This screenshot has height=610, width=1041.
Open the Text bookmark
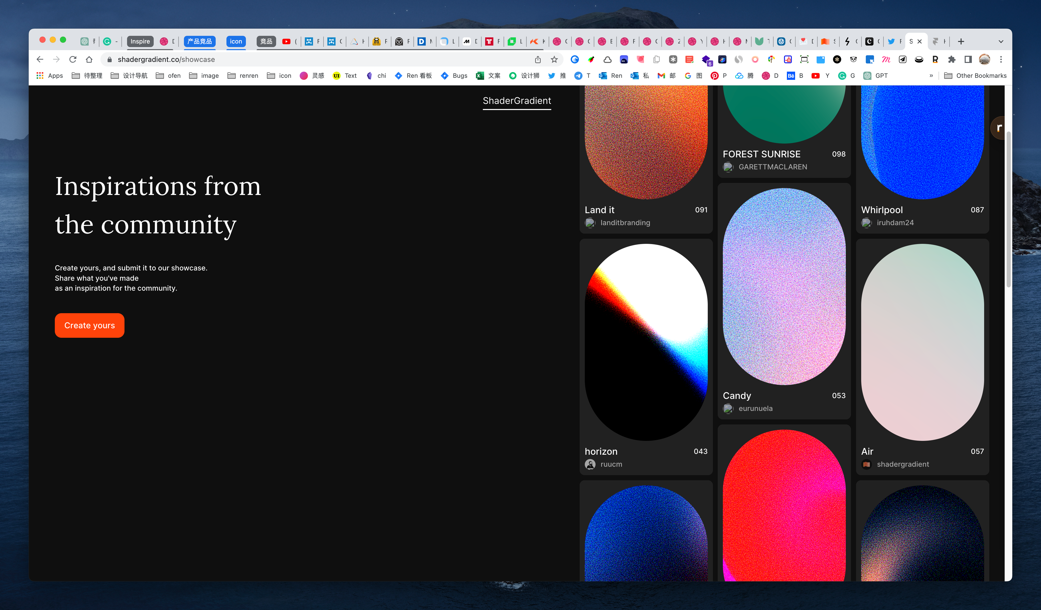coord(345,75)
